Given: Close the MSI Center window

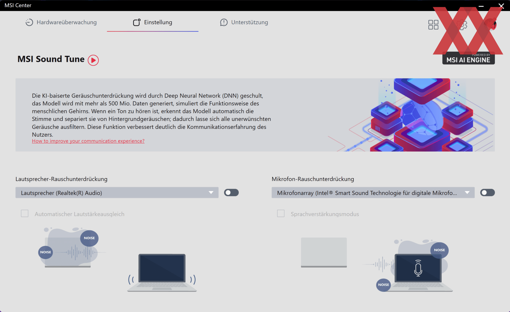Looking at the screenshot, I should [x=501, y=6].
